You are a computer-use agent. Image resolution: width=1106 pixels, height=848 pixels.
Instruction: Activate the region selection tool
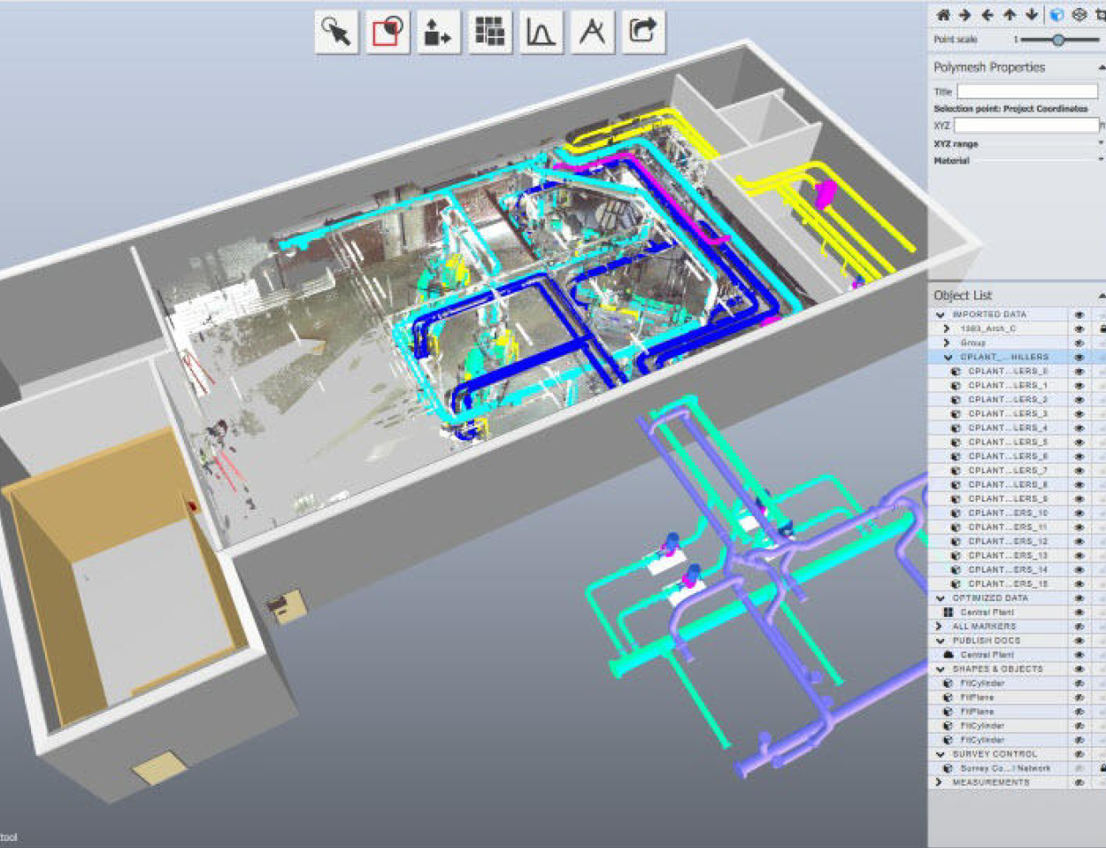pos(389,31)
